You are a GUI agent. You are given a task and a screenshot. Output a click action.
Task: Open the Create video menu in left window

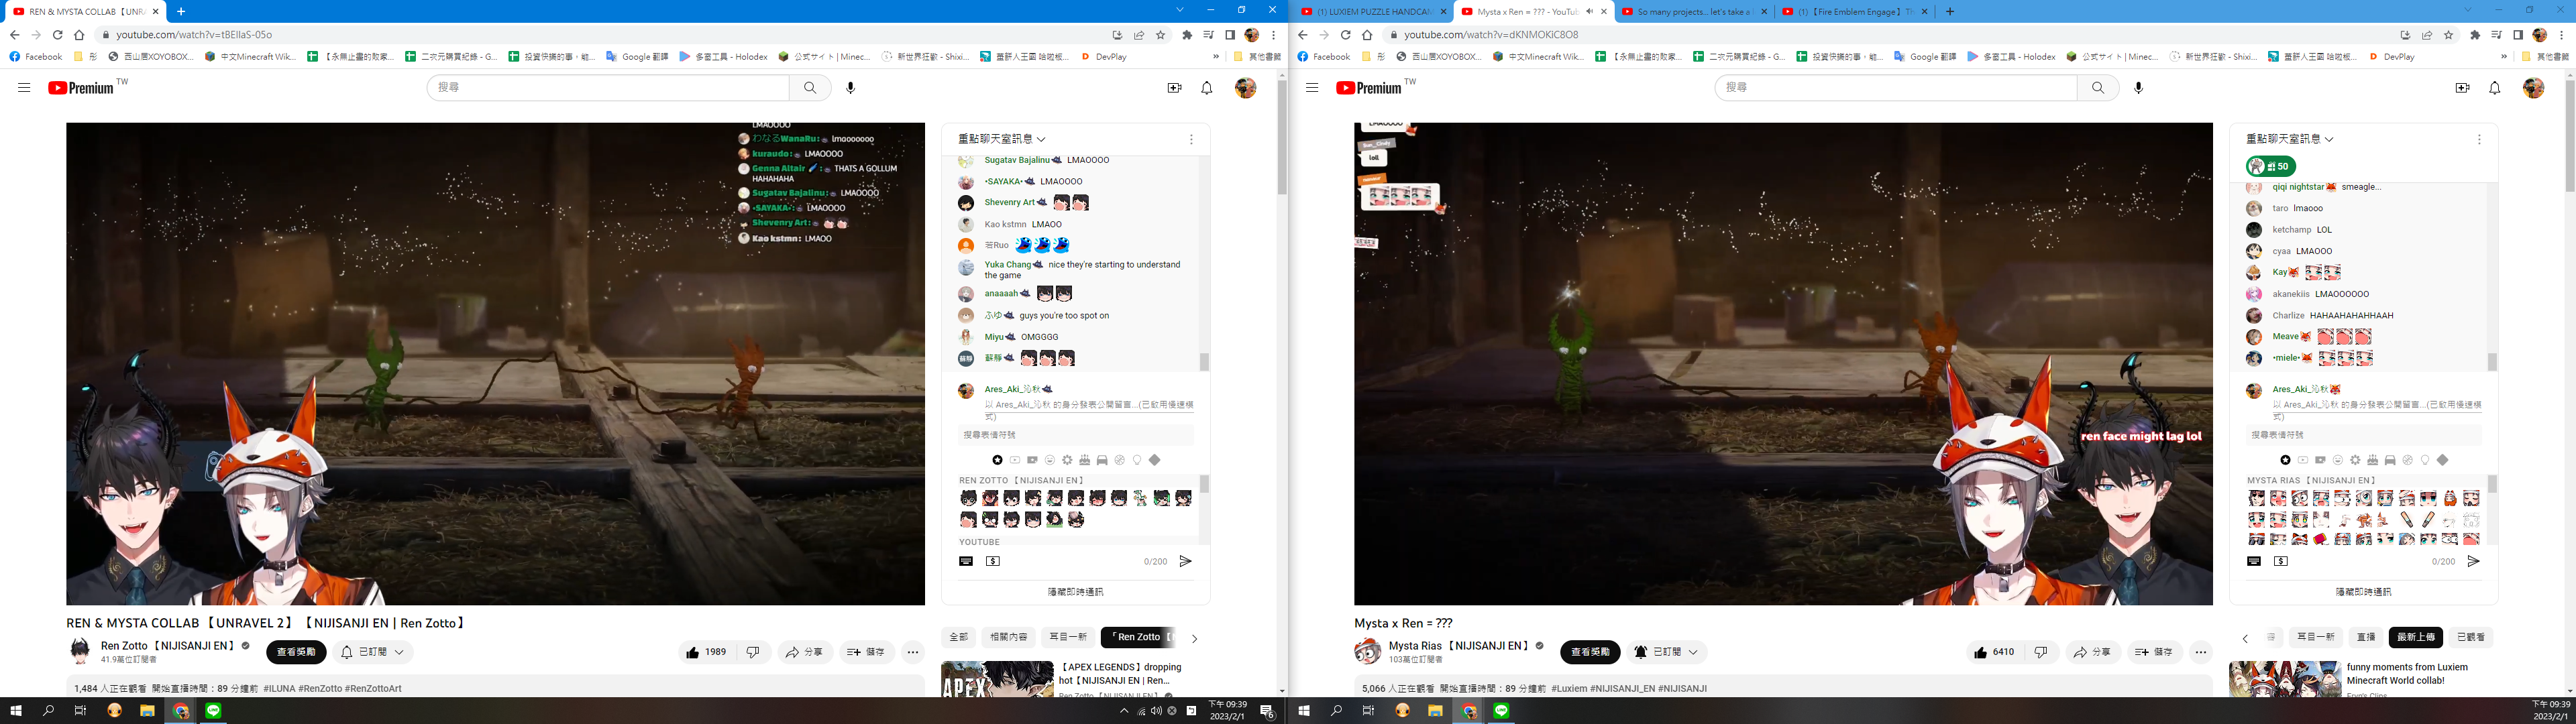coord(1174,88)
